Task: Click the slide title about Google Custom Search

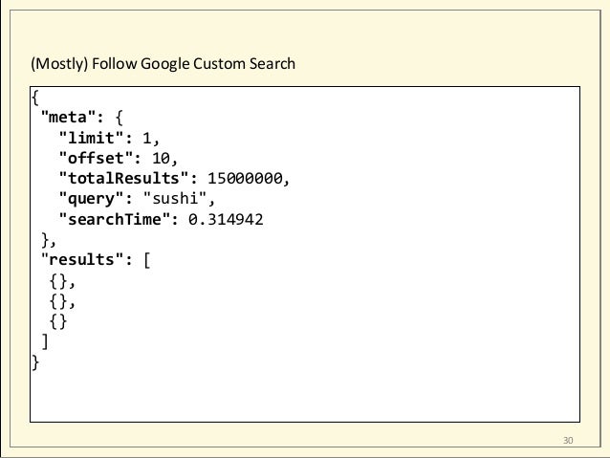Action: point(164,65)
